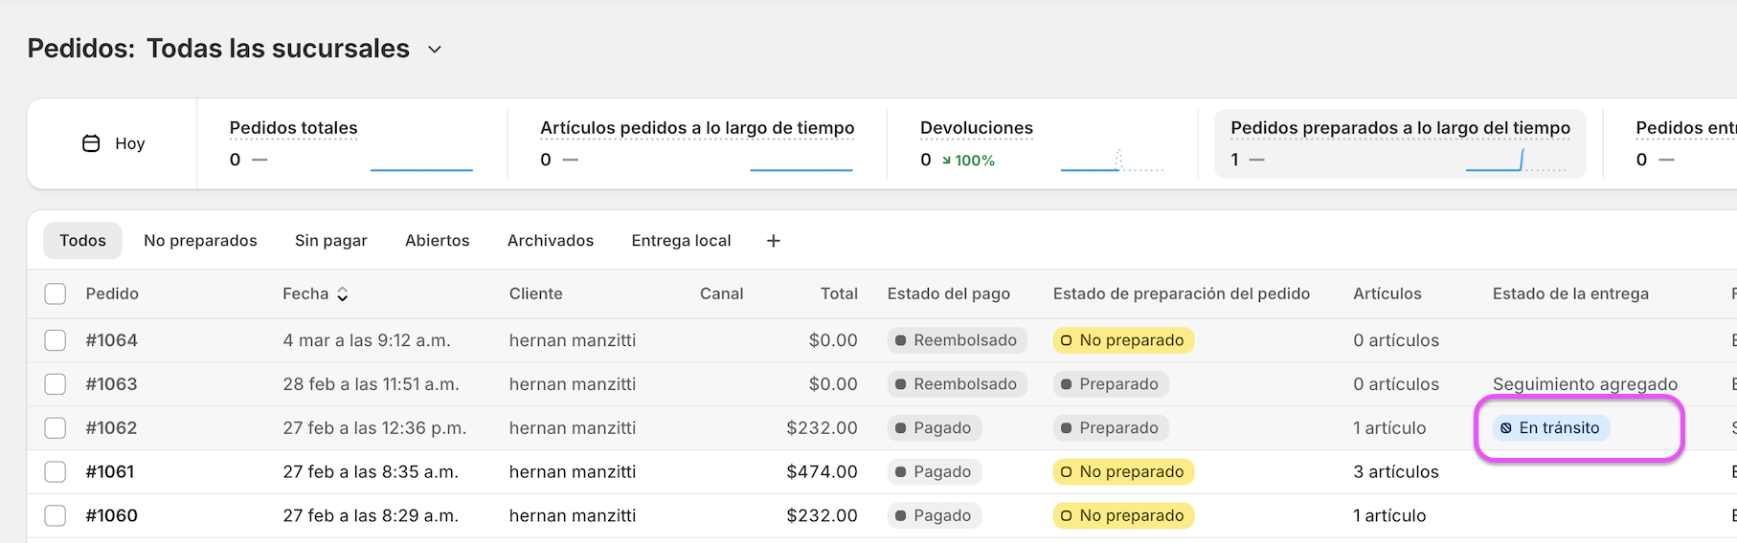This screenshot has height=543, width=1737.
Task: Click date 27 feb a las 8:35 a.m.
Action: tap(371, 472)
